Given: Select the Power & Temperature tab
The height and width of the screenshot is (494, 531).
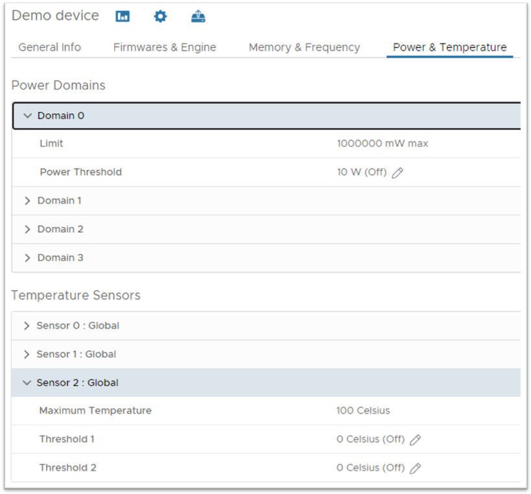Looking at the screenshot, I should click(x=449, y=47).
